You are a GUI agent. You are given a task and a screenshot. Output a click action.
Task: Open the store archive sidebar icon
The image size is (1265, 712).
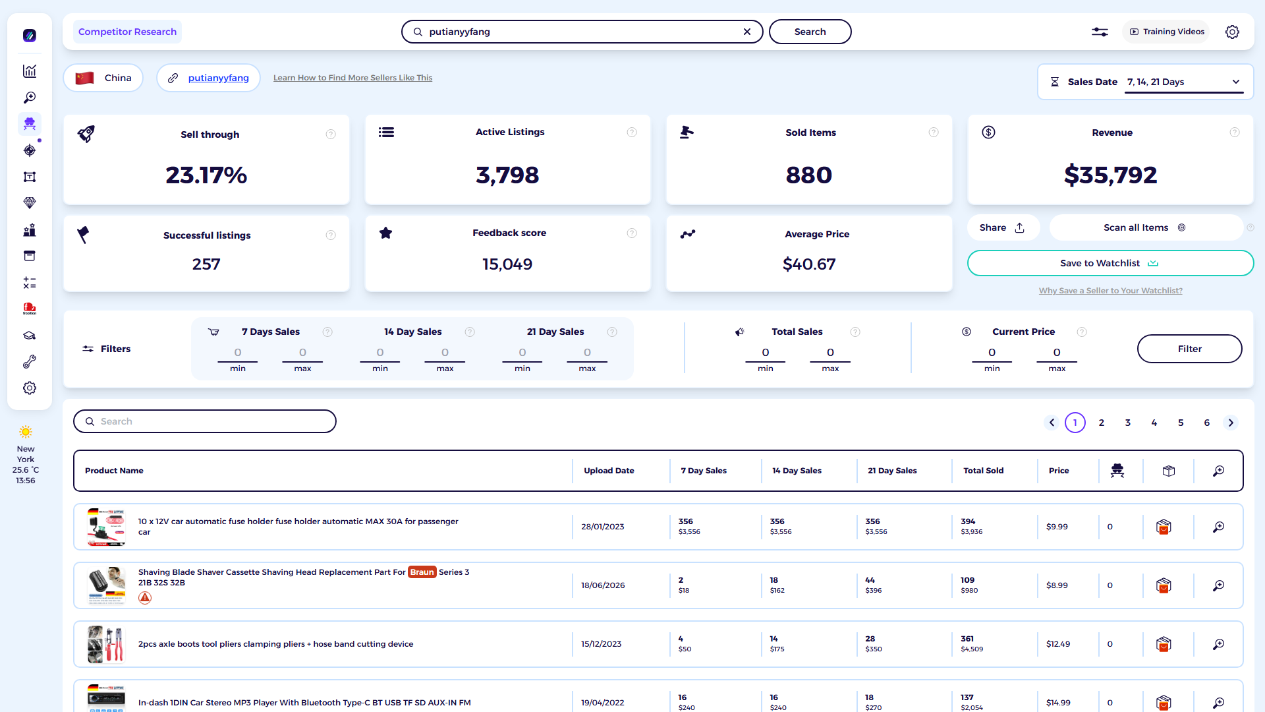click(x=30, y=256)
